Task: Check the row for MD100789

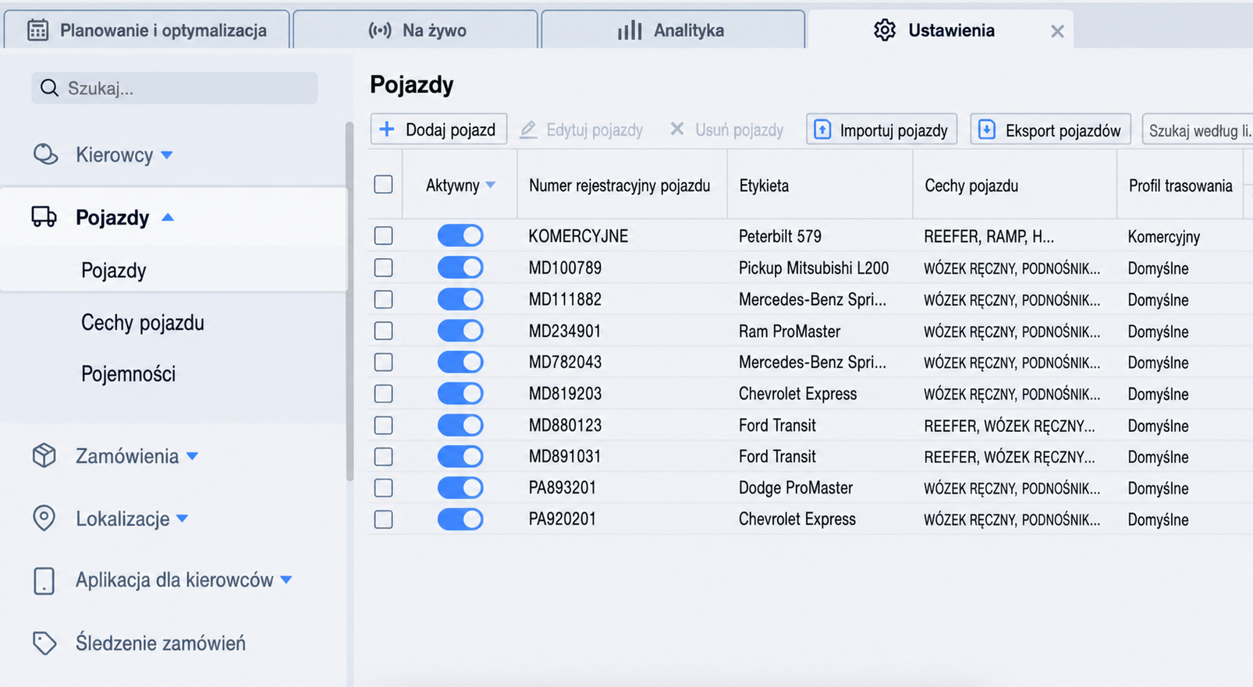Action: [383, 267]
